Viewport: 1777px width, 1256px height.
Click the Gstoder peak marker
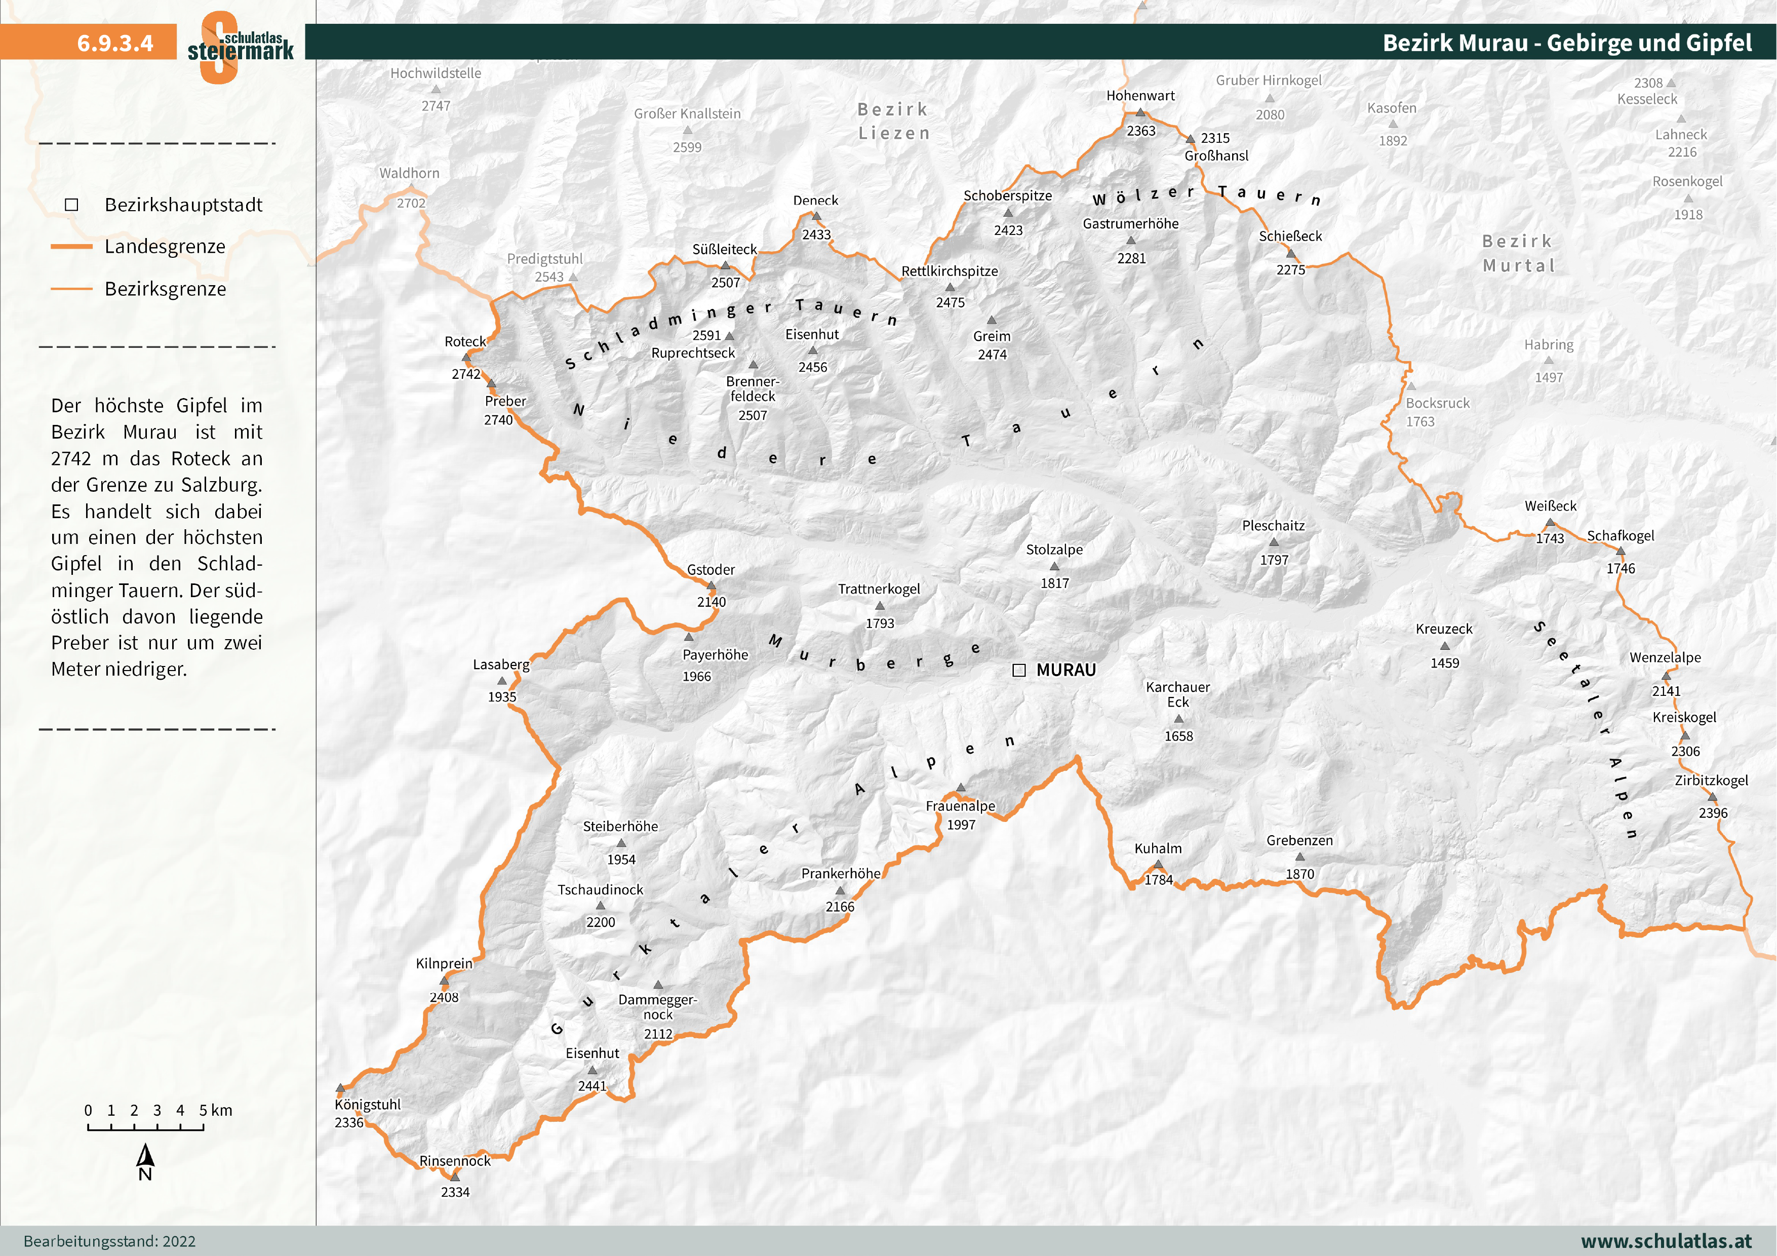712,586
